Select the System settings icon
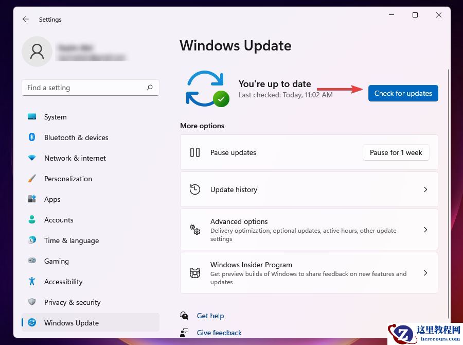 pos(32,117)
